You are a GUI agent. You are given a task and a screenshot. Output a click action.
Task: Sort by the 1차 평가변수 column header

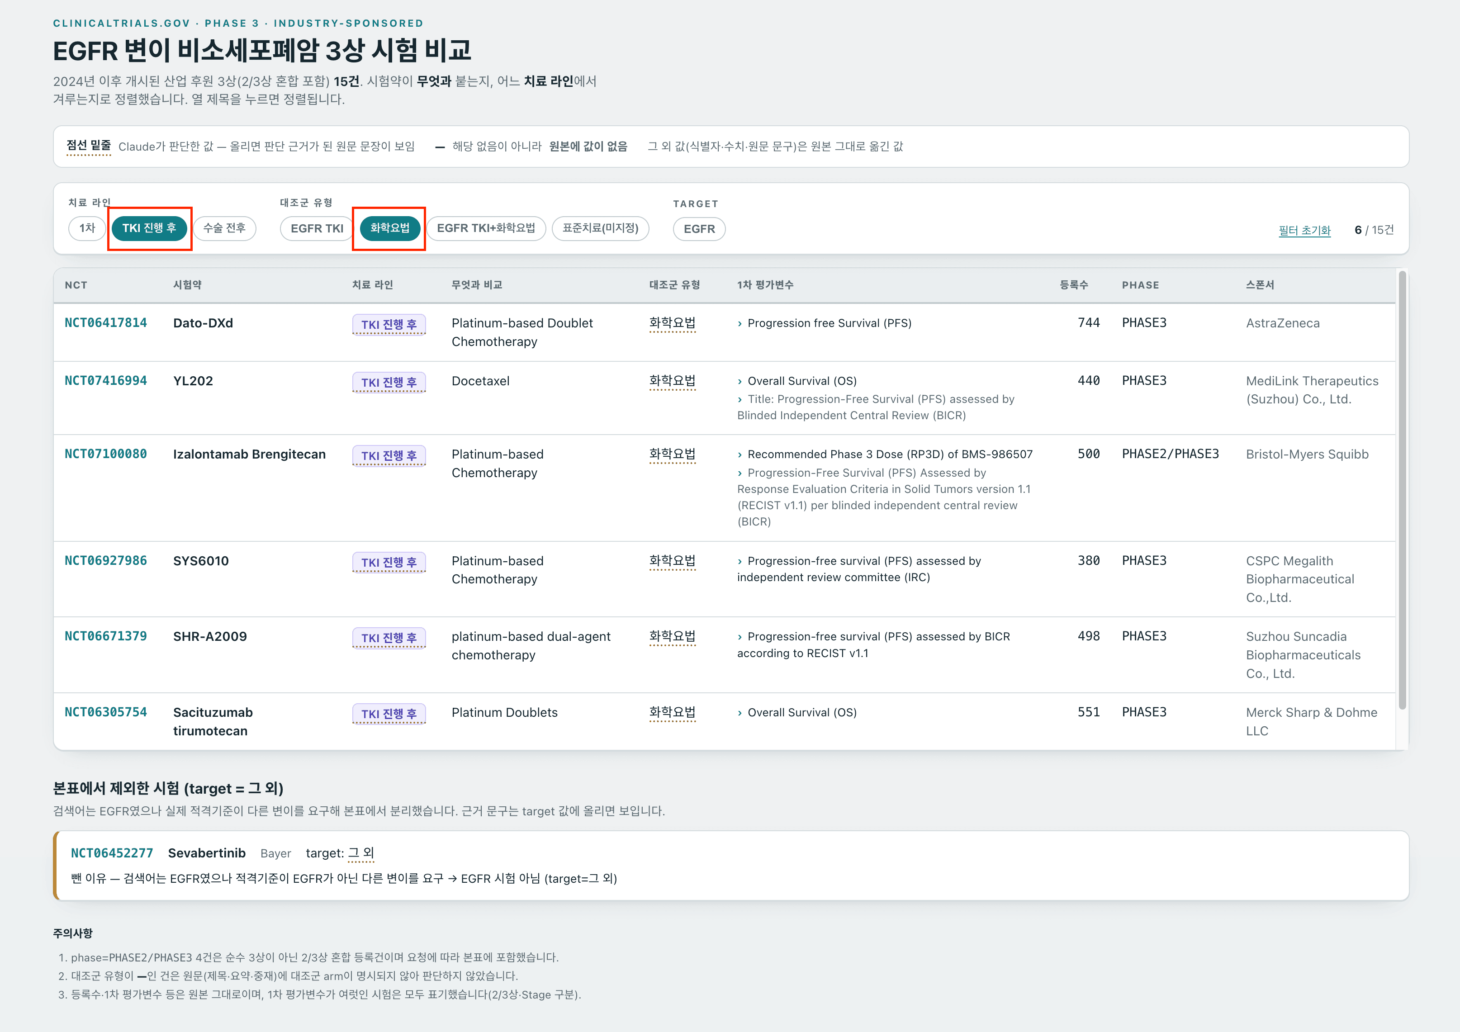coord(765,285)
